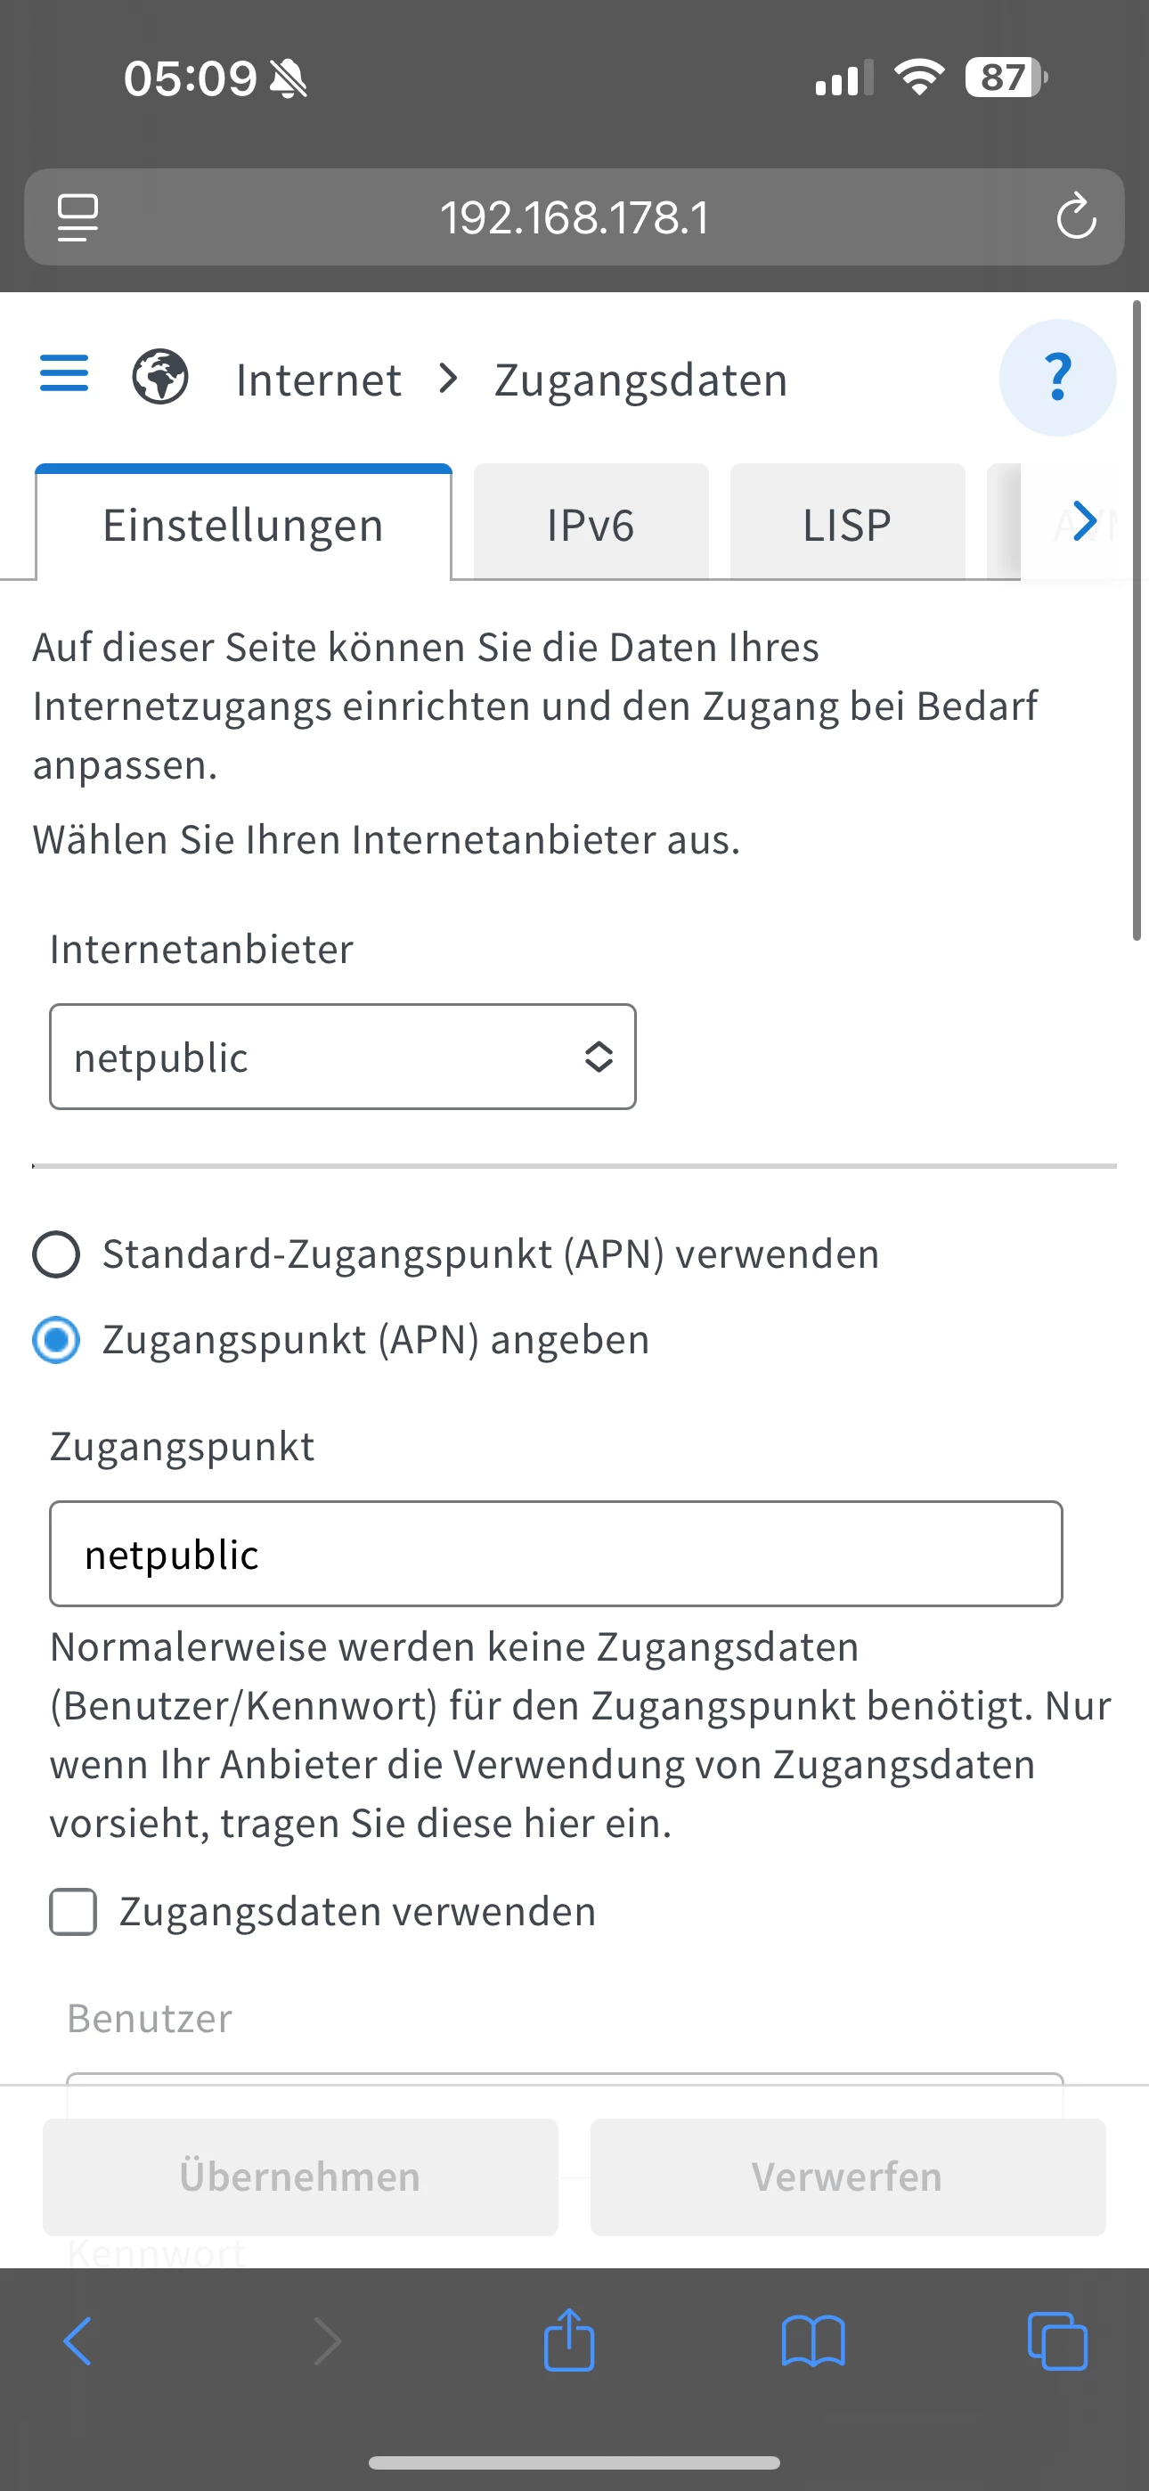
Task: Click the Internet globe icon
Action: (160, 377)
